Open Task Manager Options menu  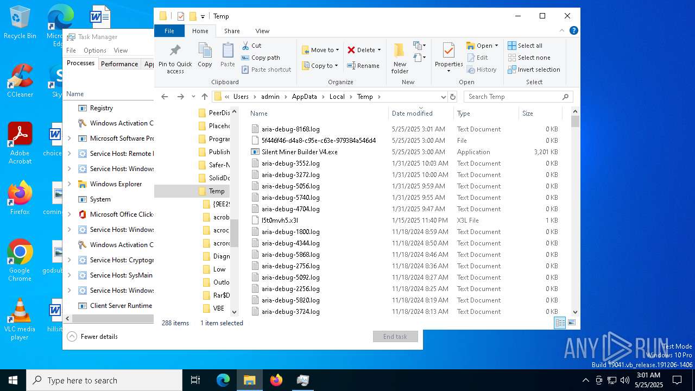click(x=95, y=51)
